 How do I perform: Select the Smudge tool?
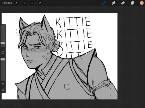(114, 3)
